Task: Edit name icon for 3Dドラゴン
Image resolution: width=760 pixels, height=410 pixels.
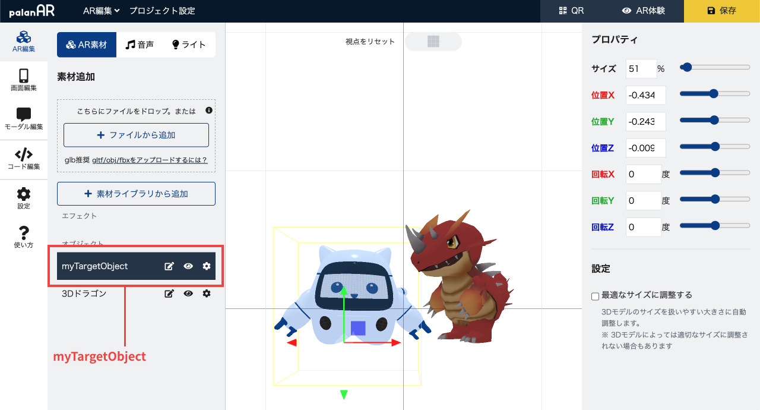Action: pos(169,294)
